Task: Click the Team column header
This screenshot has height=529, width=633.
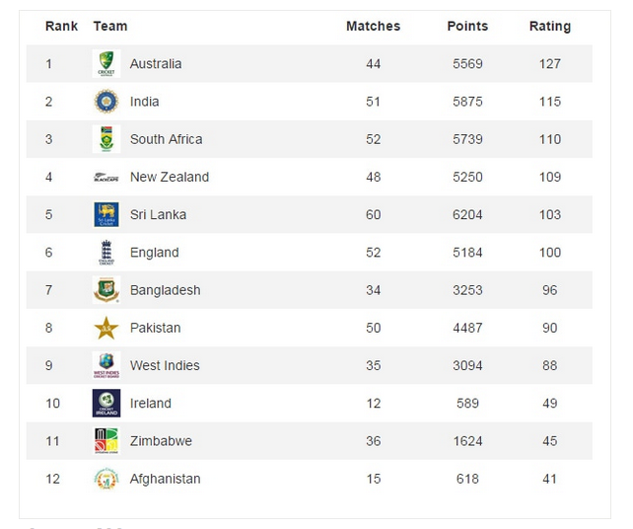Action: coord(109,27)
